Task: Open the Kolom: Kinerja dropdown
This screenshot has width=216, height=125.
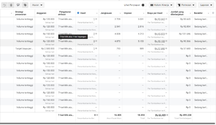Action: [161, 5]
